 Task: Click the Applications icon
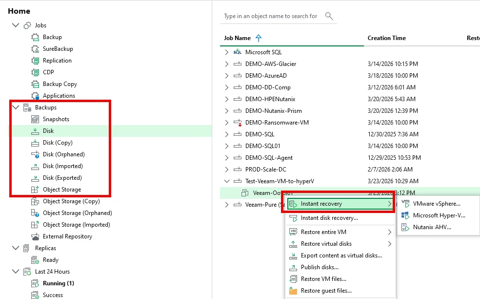pyautogui.click(x=35, y=96)
